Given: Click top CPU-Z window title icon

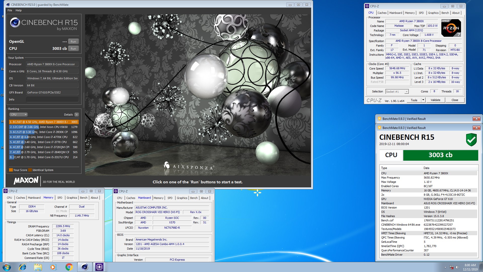Looking at the screenshot, I should (x=367, y=6).
